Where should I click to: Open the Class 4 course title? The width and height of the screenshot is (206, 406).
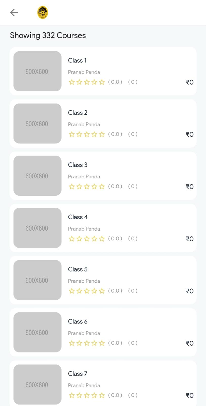click(78, 217)
